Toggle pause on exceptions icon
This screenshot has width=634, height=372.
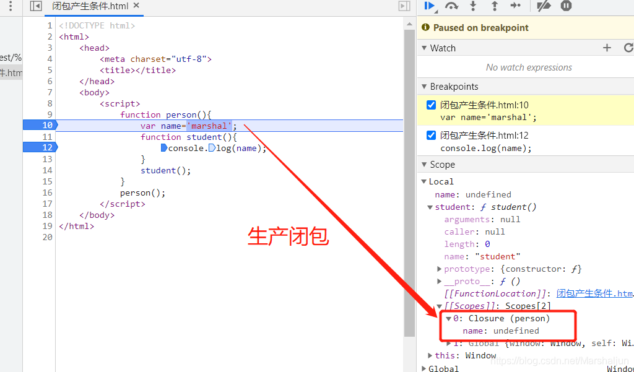pos(566,6)
